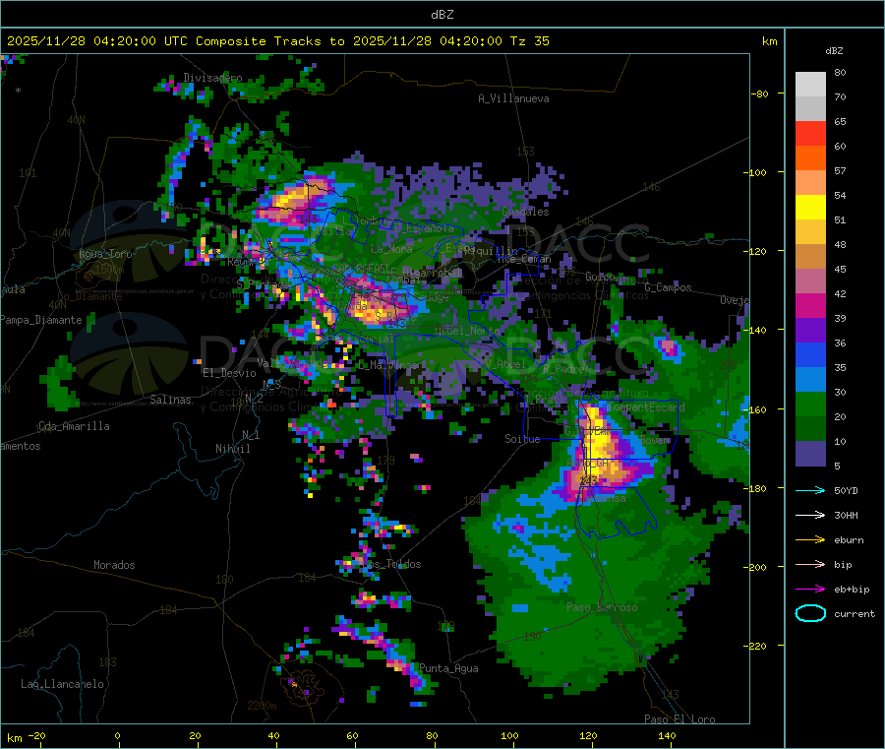The height and width of the screenshot is (749, 885).
Task: Click the 'Morados' place label
Action: pyautogui.click(x=114, y=565)
